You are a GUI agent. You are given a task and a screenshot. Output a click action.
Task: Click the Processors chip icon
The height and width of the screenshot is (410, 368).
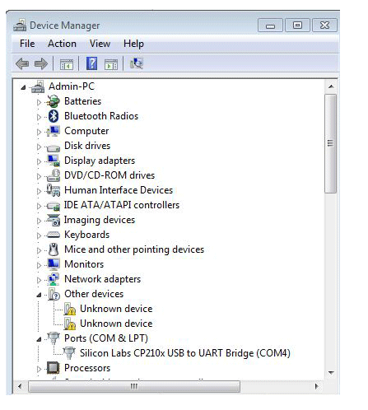coord(54,368)
